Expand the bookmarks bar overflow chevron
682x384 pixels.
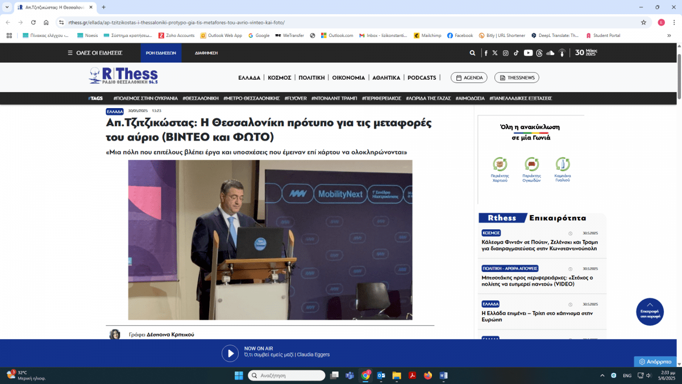point(669,35)
